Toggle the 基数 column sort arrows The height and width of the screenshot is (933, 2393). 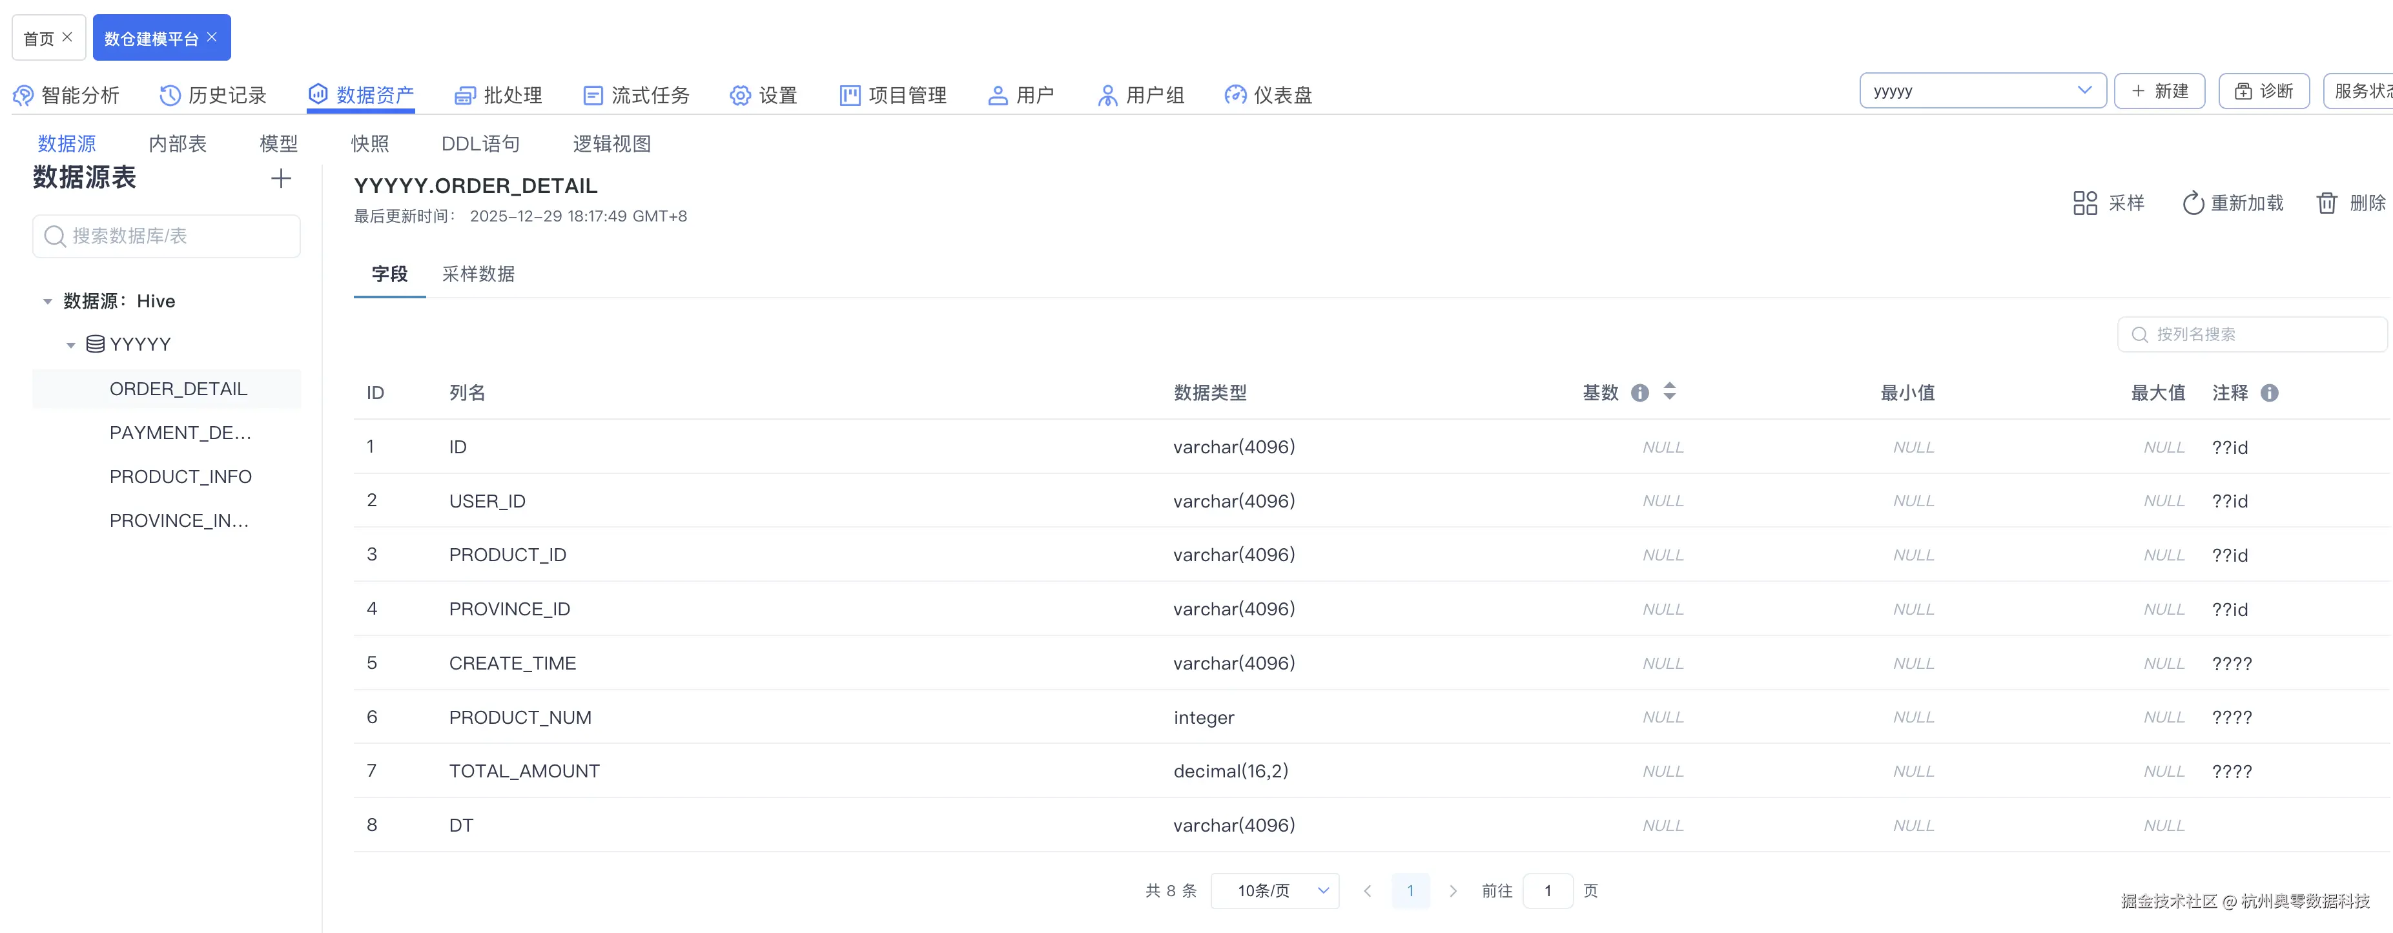pos(1669,392)
